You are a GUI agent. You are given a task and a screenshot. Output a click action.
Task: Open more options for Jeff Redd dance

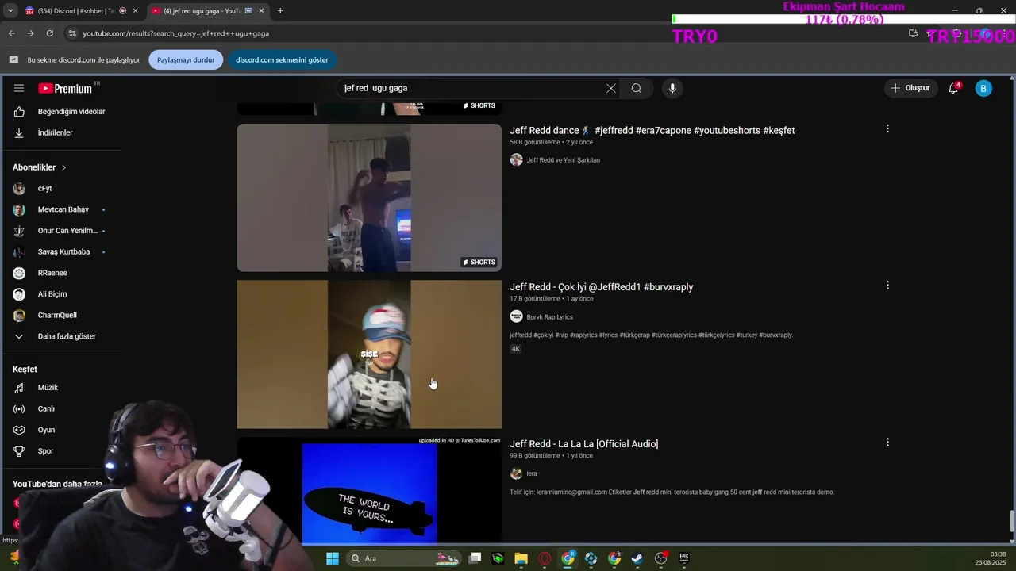(x=887, y=128)
